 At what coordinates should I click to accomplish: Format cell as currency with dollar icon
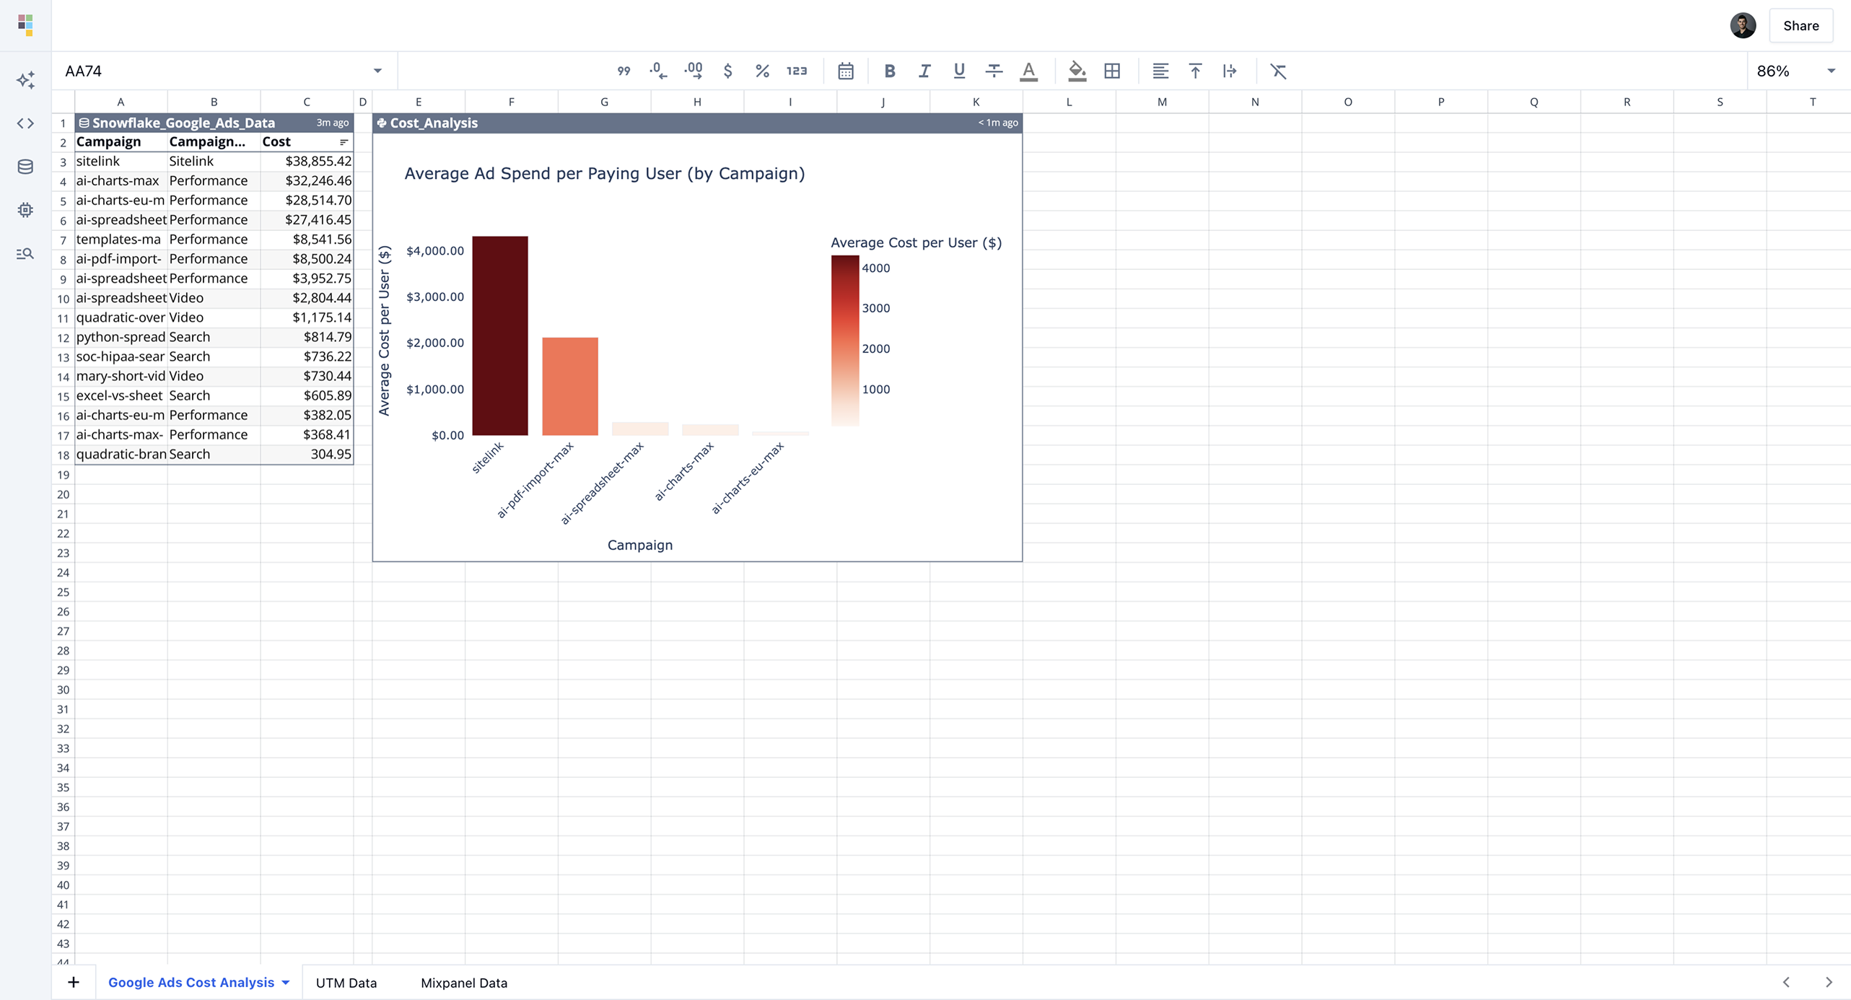coord(727,71)
